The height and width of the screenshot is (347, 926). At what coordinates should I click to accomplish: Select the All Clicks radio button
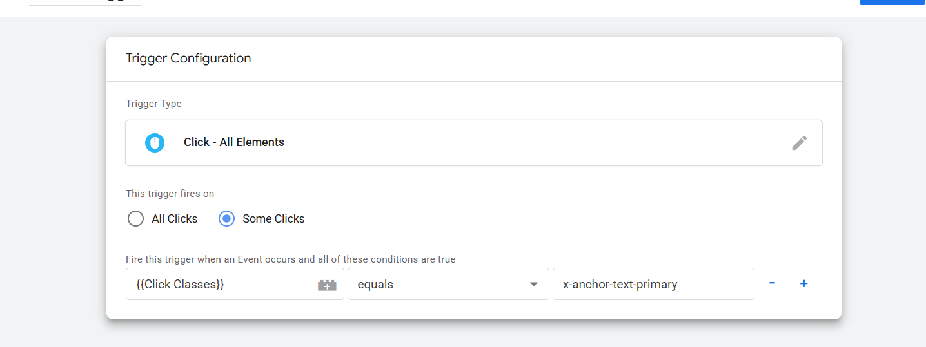coord(135,219)
